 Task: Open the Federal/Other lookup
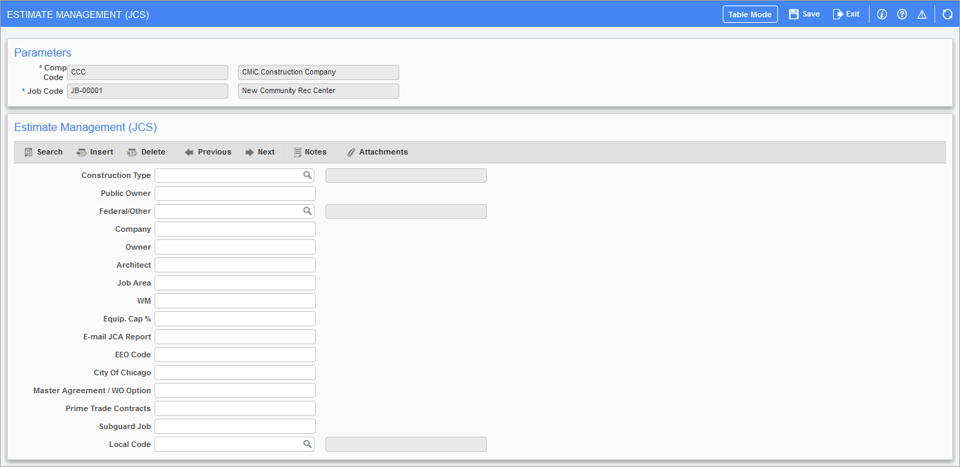click(308, 210)
